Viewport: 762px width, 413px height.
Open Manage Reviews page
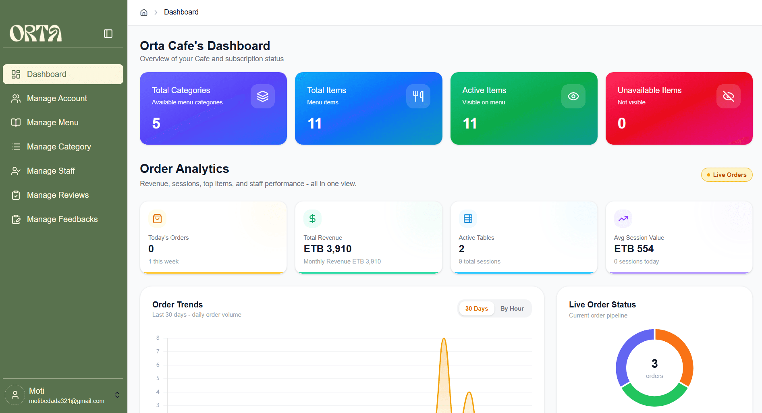click(x=63, y=195)
